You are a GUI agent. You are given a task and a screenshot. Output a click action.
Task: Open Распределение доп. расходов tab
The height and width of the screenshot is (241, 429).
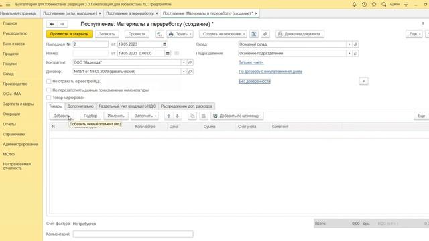(186, 106)
